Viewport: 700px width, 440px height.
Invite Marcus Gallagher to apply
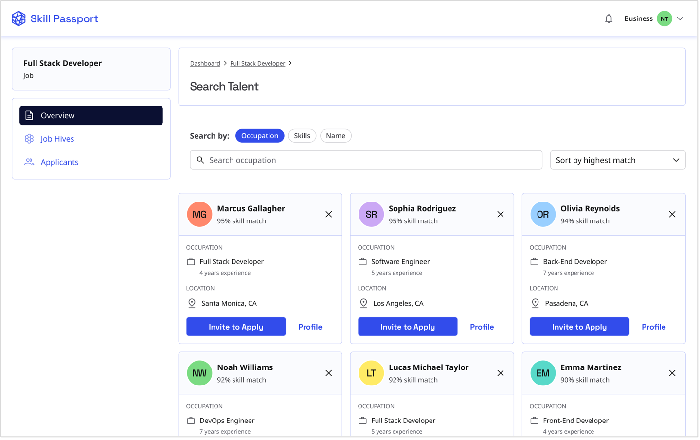236,327
